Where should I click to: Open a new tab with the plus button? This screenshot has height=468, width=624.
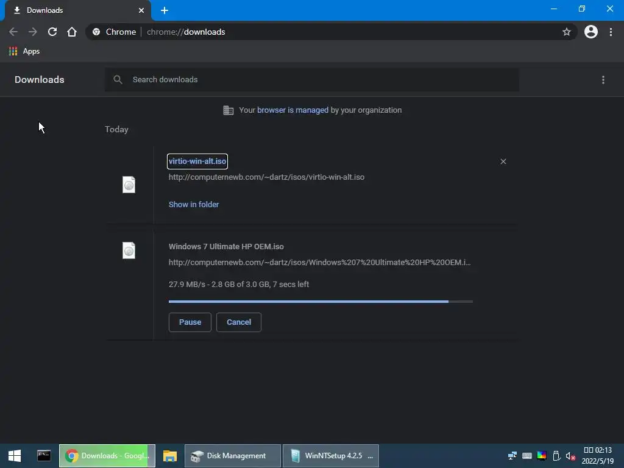click(165, 10)
